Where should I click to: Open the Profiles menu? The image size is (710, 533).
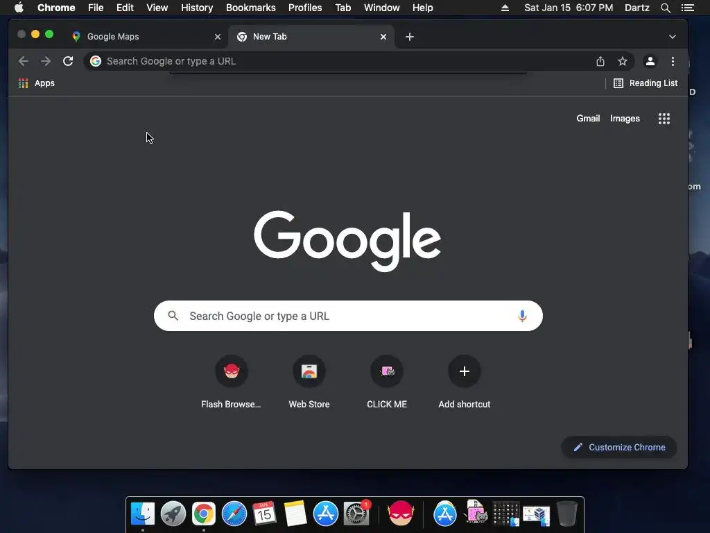(x=305, y=8)
